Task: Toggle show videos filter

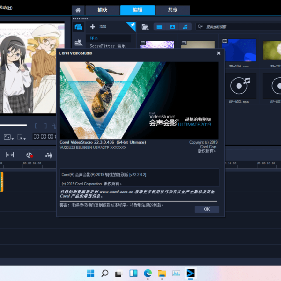Action: click(x=160, y=27)
